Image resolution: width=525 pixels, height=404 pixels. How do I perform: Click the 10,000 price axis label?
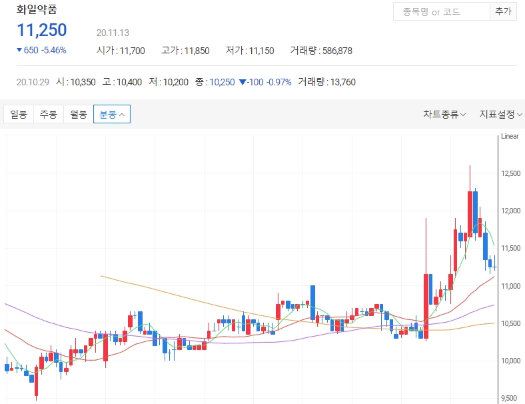coord(510,361)
